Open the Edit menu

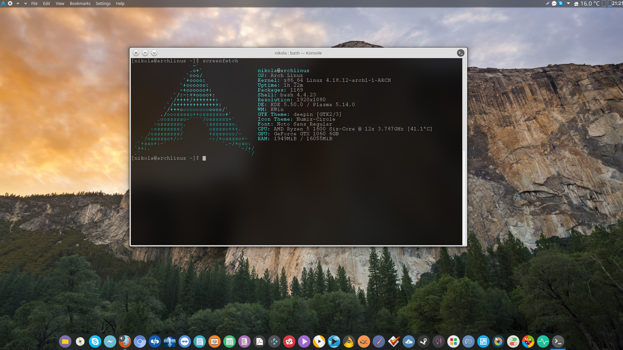[46, 3]
